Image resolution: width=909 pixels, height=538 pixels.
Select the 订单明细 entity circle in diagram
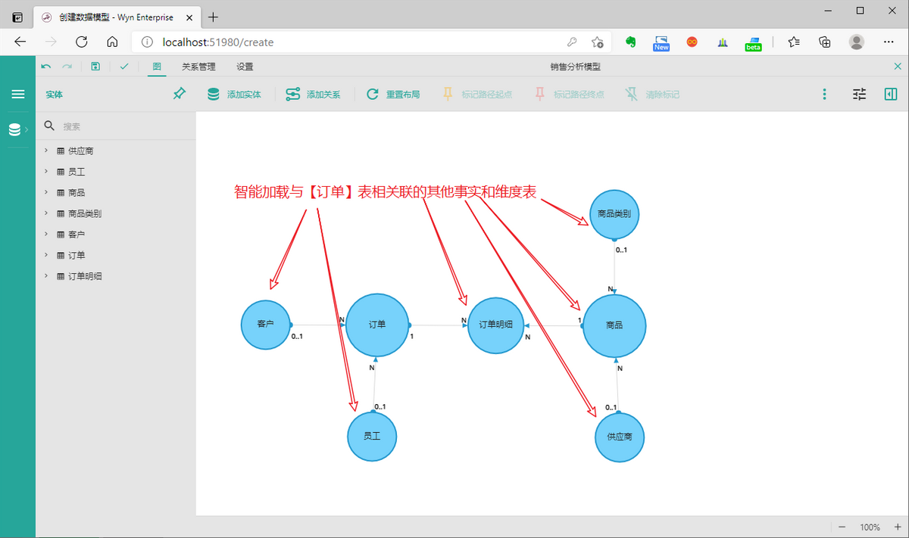(x=496, y=325)
